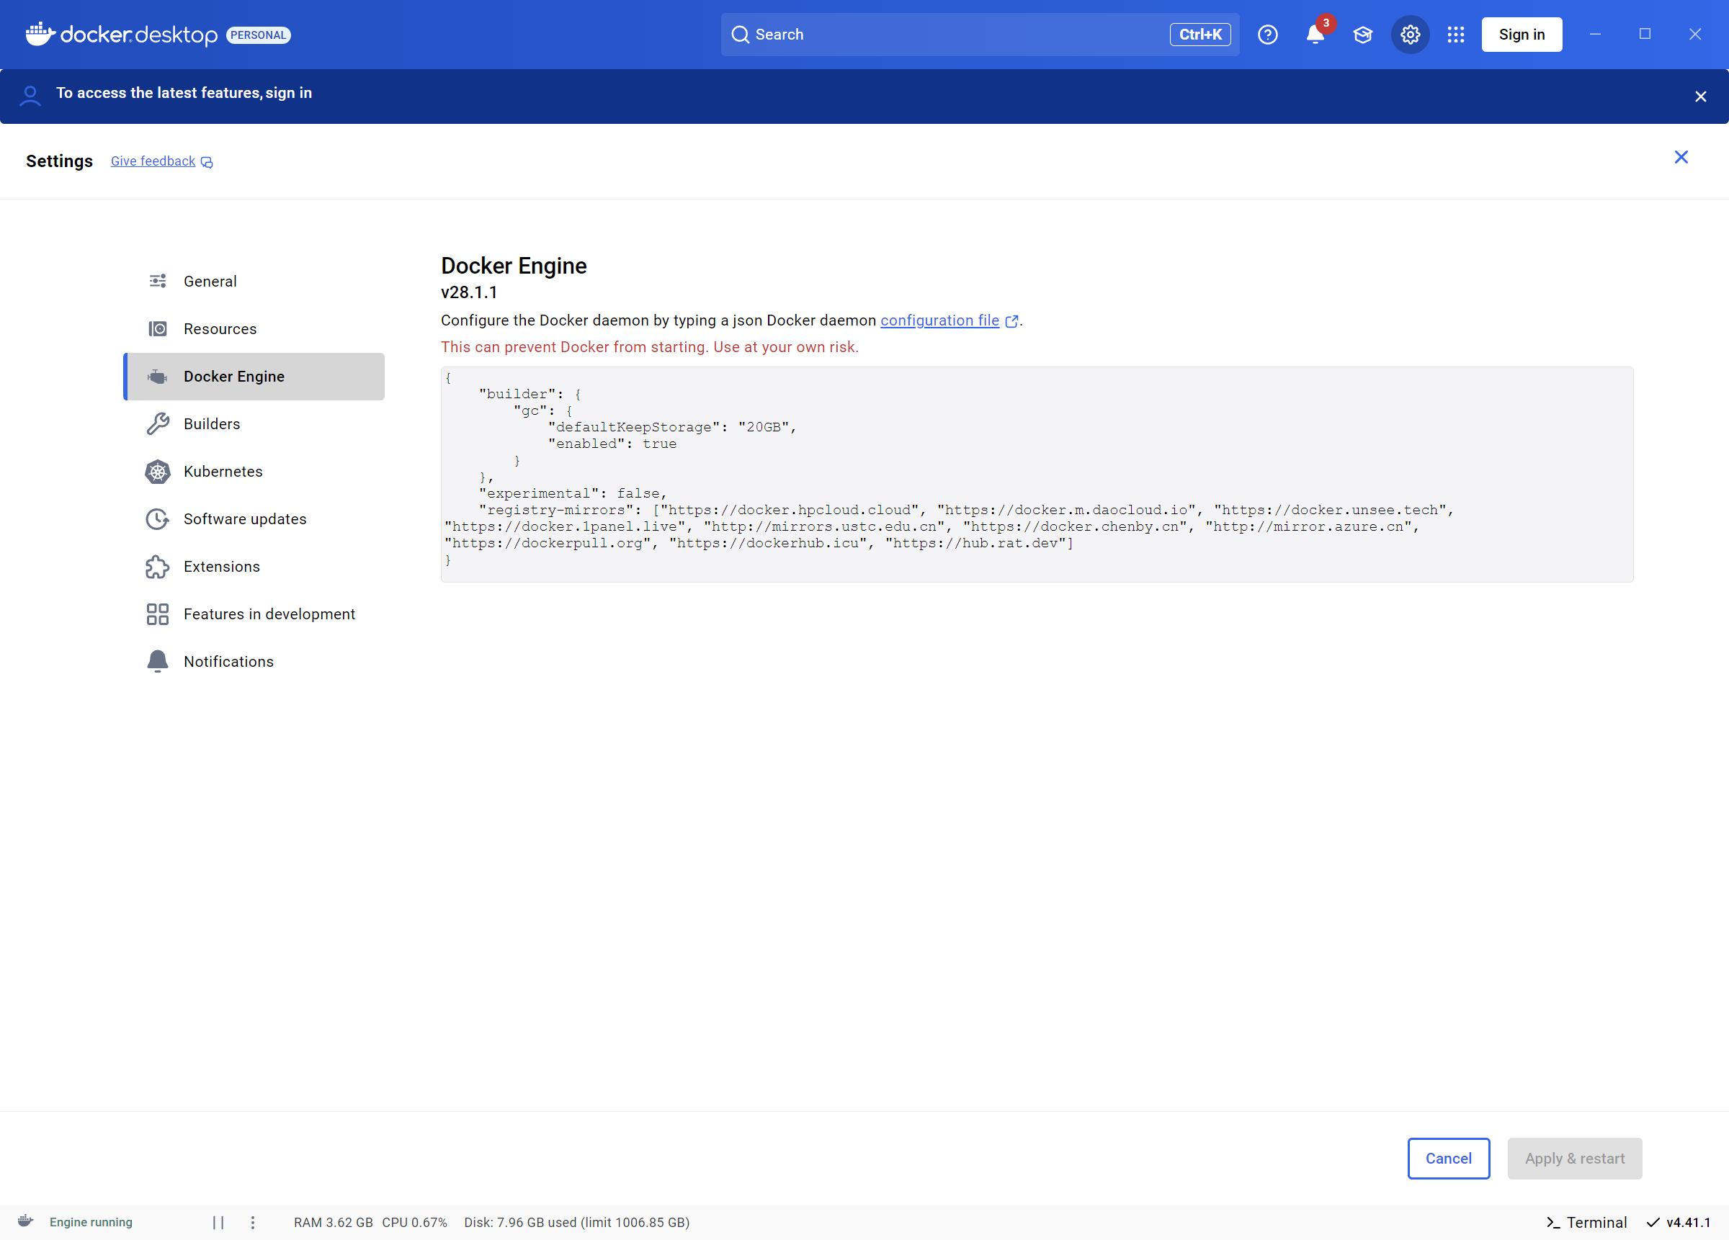Viewport: 1729px width, 1240px height.
Task: Switch to Kubernetes settings
Action: point(223,471)
